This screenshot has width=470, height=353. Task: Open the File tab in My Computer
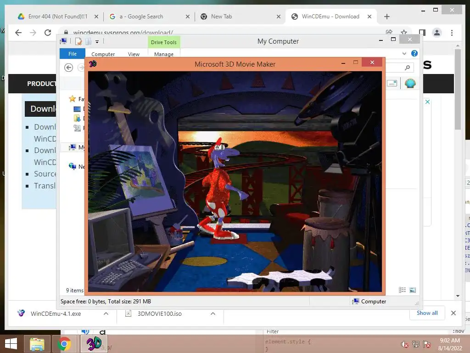pyautogui.click(x=72, y=54)
